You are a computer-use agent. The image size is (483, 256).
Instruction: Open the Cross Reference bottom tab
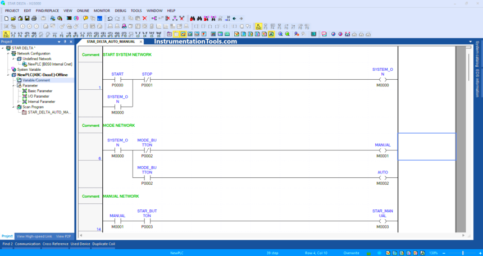[56, 244]
